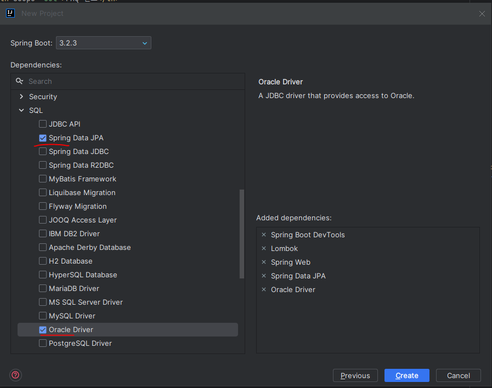Uncheck Spring Data JPA
The width and height of the screenshot is (492, 388).
pyautogui.click(x=43, y=138)
